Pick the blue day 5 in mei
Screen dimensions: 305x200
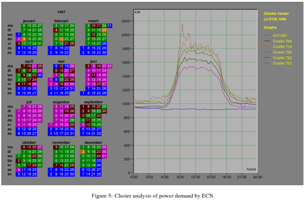56,66
